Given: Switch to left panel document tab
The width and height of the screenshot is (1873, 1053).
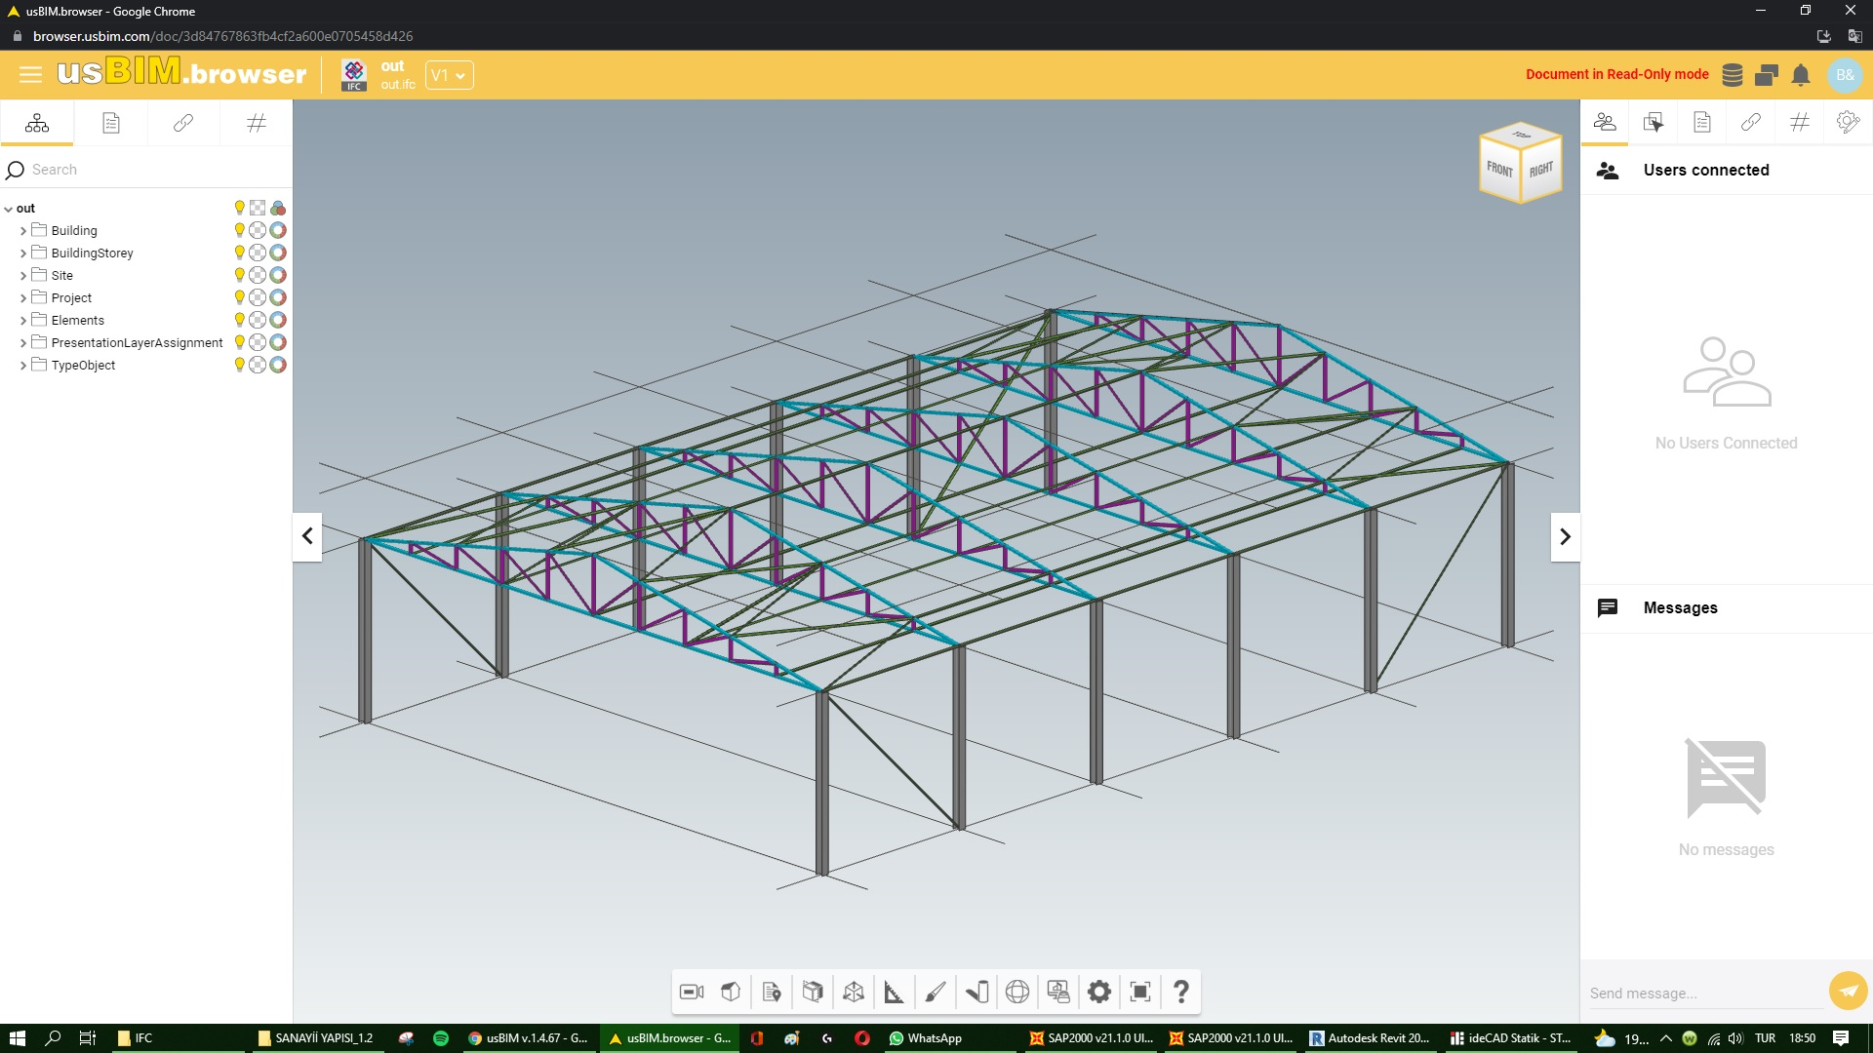Looking at the screenshot, I should [110, 123].
